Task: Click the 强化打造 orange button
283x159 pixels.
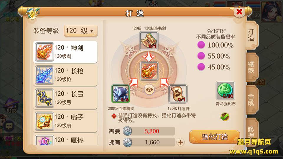Action: [214, 137]
